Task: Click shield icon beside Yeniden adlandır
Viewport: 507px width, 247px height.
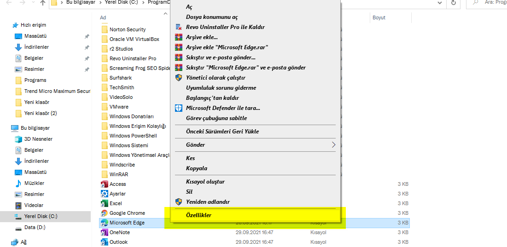Action: pos(179,202)
